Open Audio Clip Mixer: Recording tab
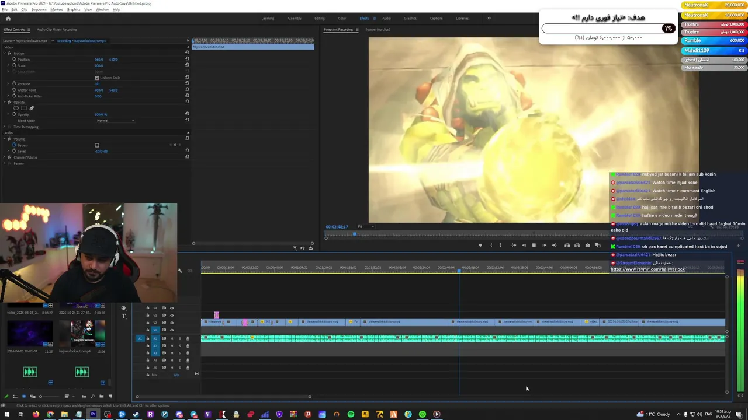Image resolution: width=748 pixels, height=420 pixels. click(57, 29)
